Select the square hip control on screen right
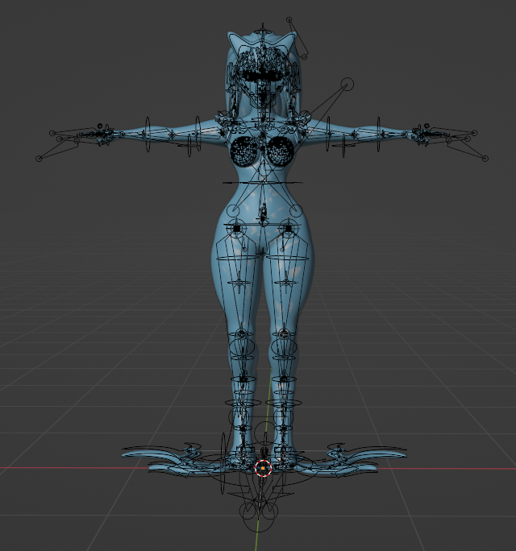 pyautogui.click(x=289, y=229)
